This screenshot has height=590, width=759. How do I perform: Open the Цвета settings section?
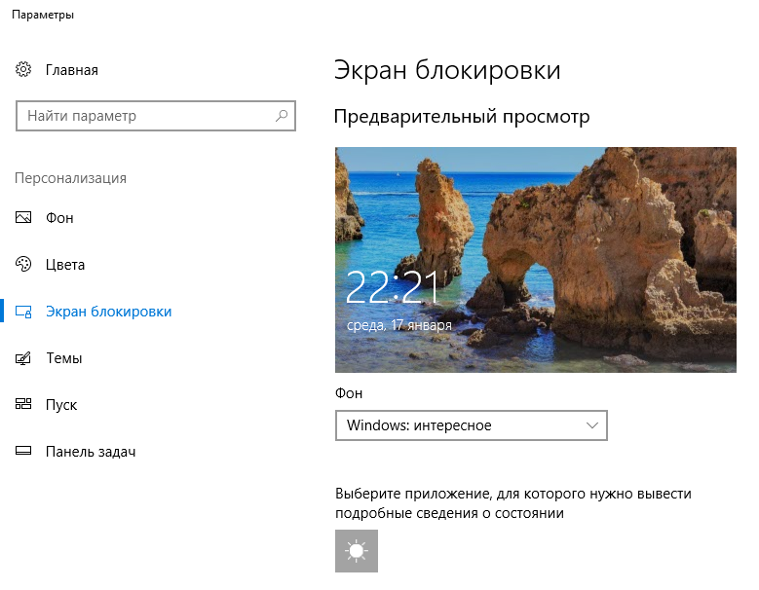coord(65,265)
